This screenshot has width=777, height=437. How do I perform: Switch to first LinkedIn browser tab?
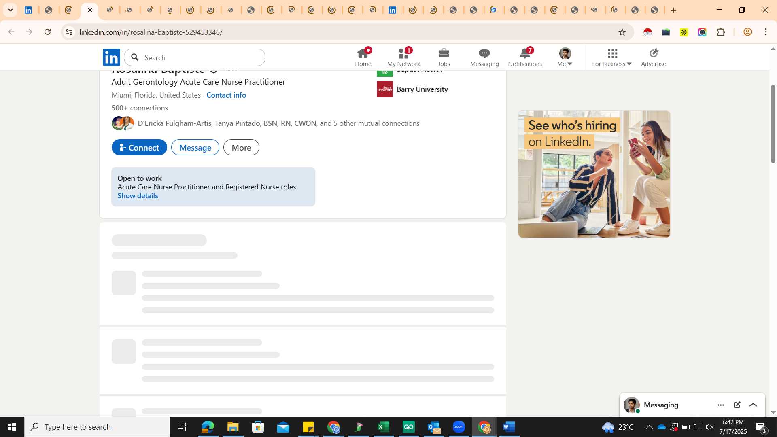[28, 10]
